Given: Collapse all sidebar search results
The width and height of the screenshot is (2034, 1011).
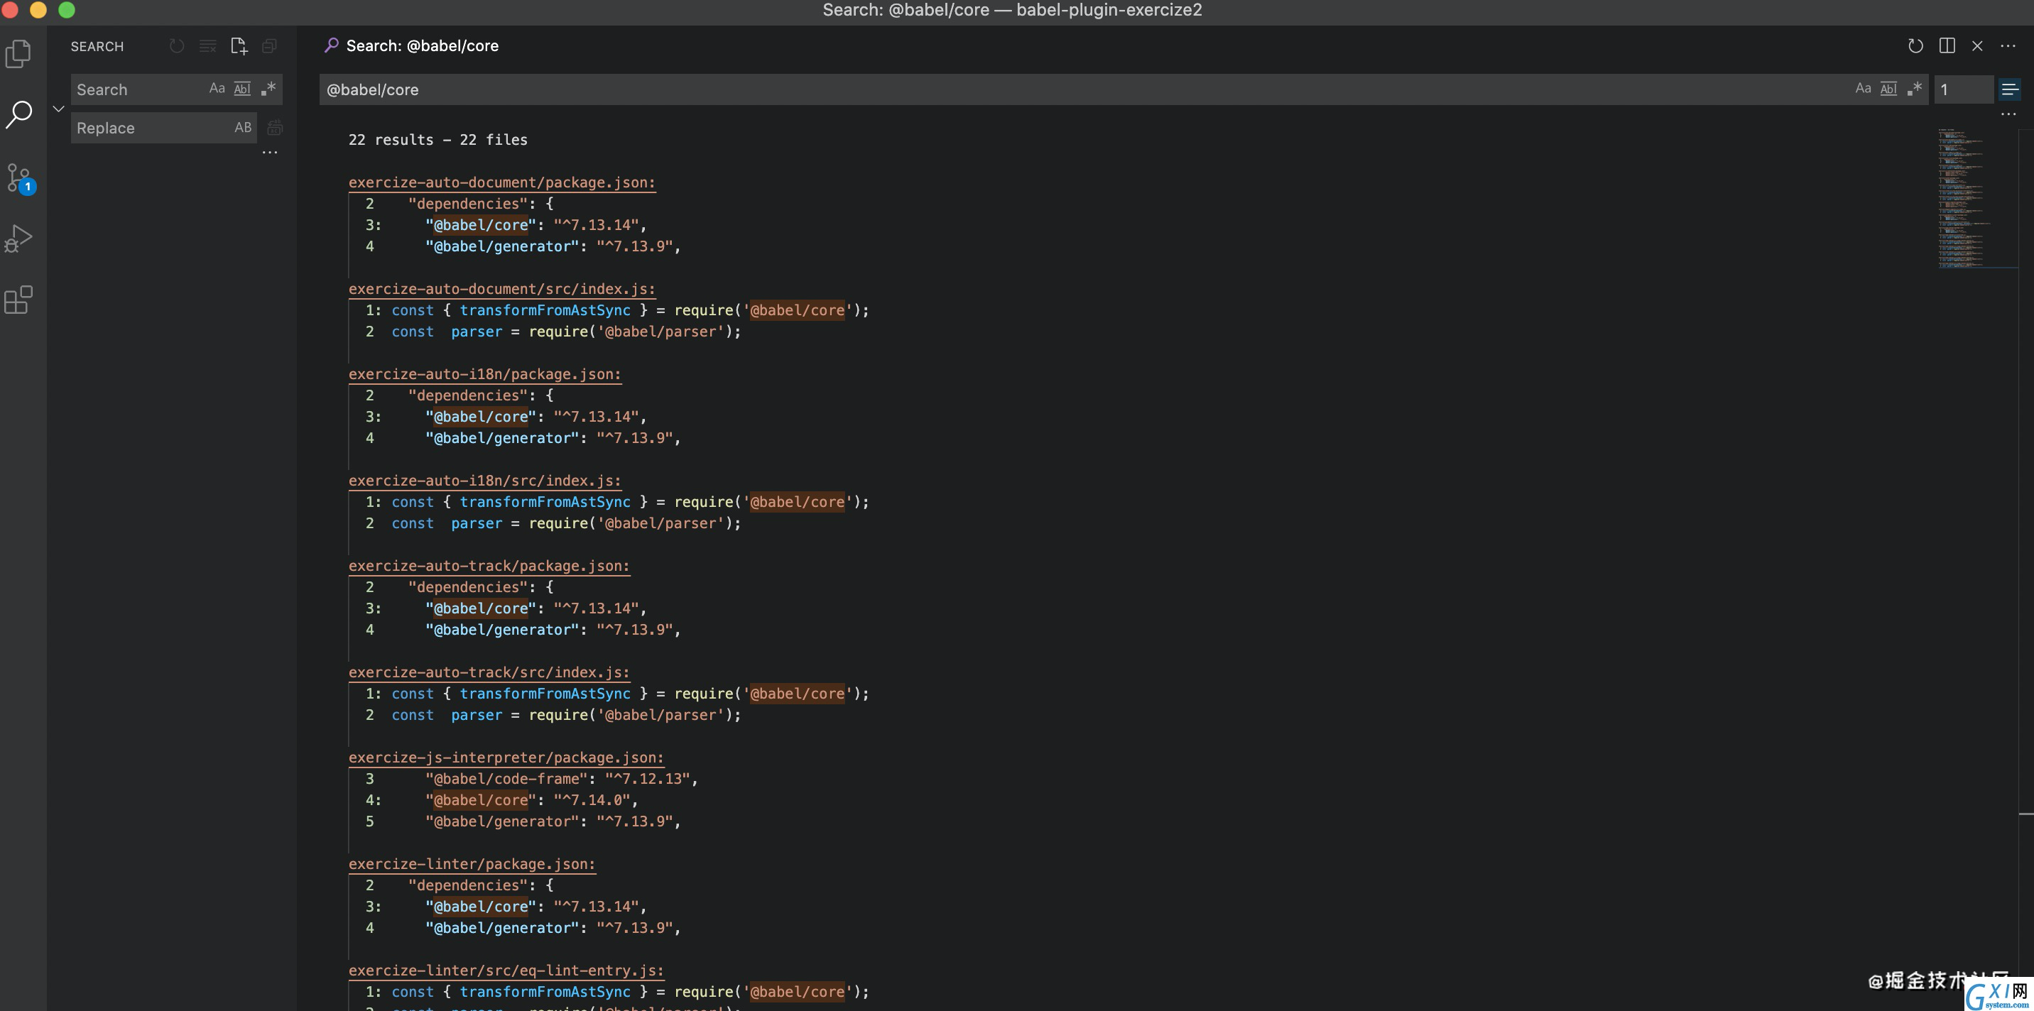Looking at the screenshot, I should (269, 47).
